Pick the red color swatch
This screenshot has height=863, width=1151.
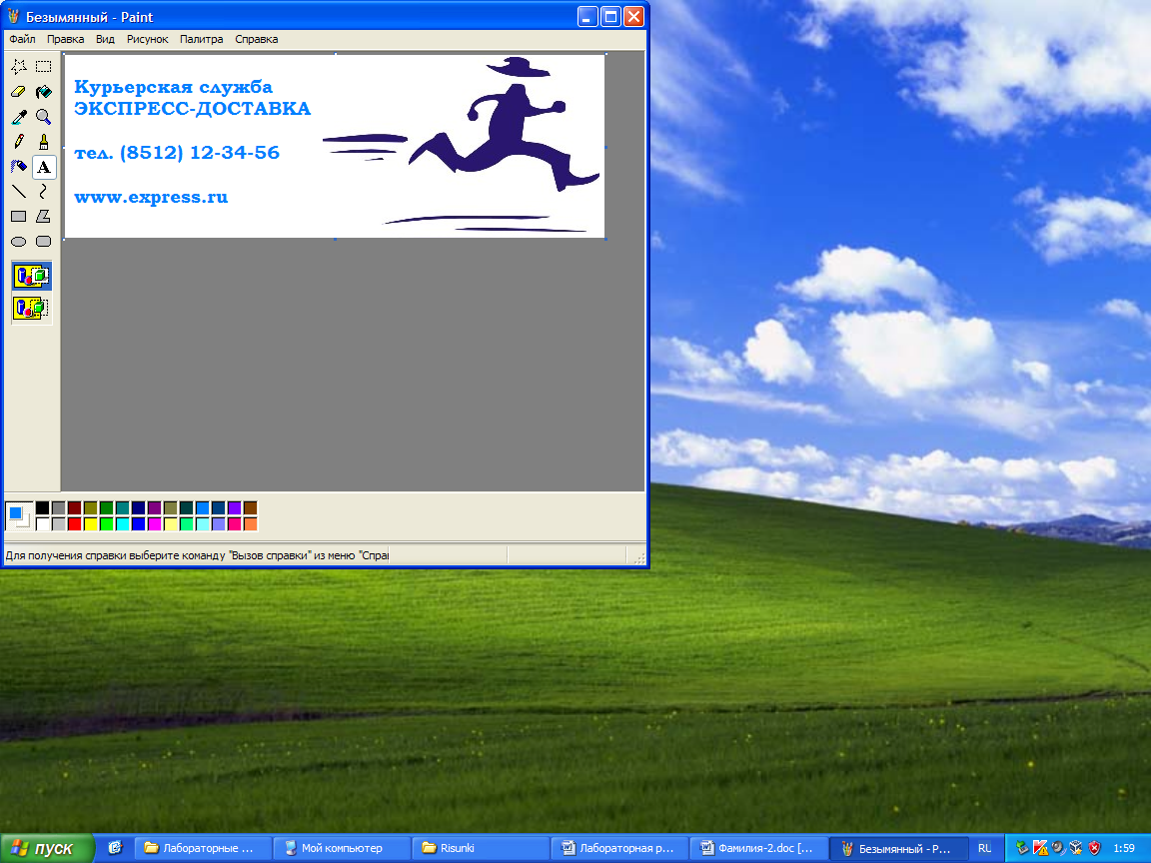pyautogui.click(x=74, y=524)
